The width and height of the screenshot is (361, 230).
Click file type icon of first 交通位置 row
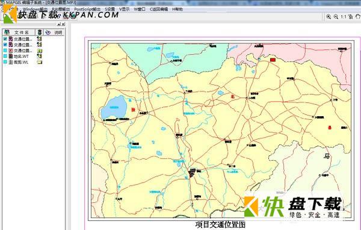click(11, 39)
